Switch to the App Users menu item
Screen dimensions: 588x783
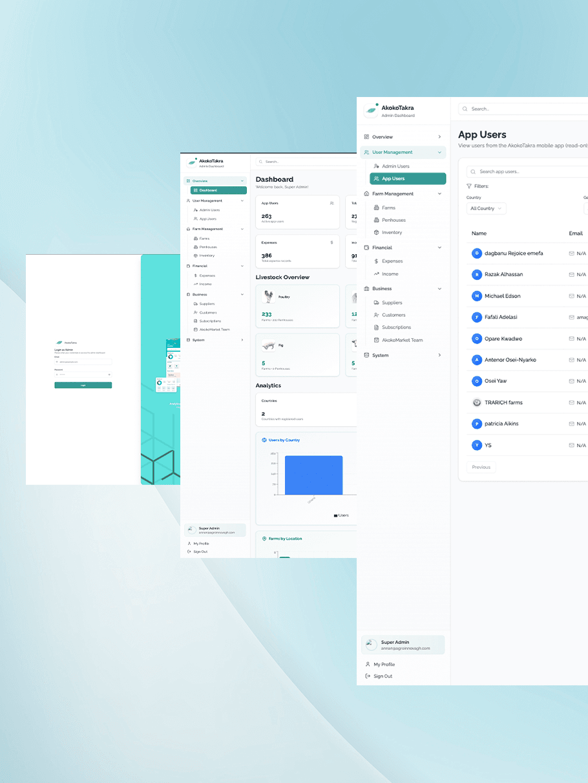pyautogui.click(x=392, y=178)
